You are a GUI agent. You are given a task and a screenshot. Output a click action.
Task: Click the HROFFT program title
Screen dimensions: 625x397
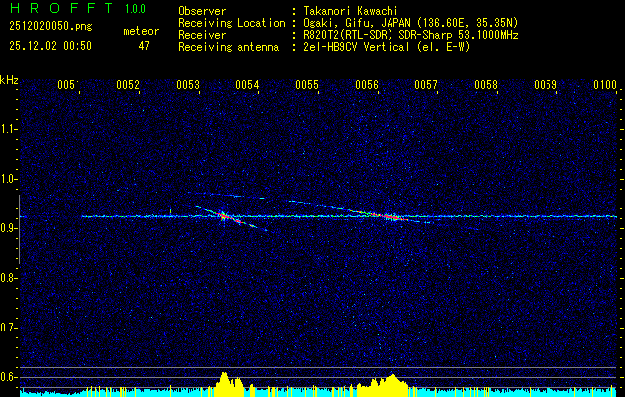[62, 8]
